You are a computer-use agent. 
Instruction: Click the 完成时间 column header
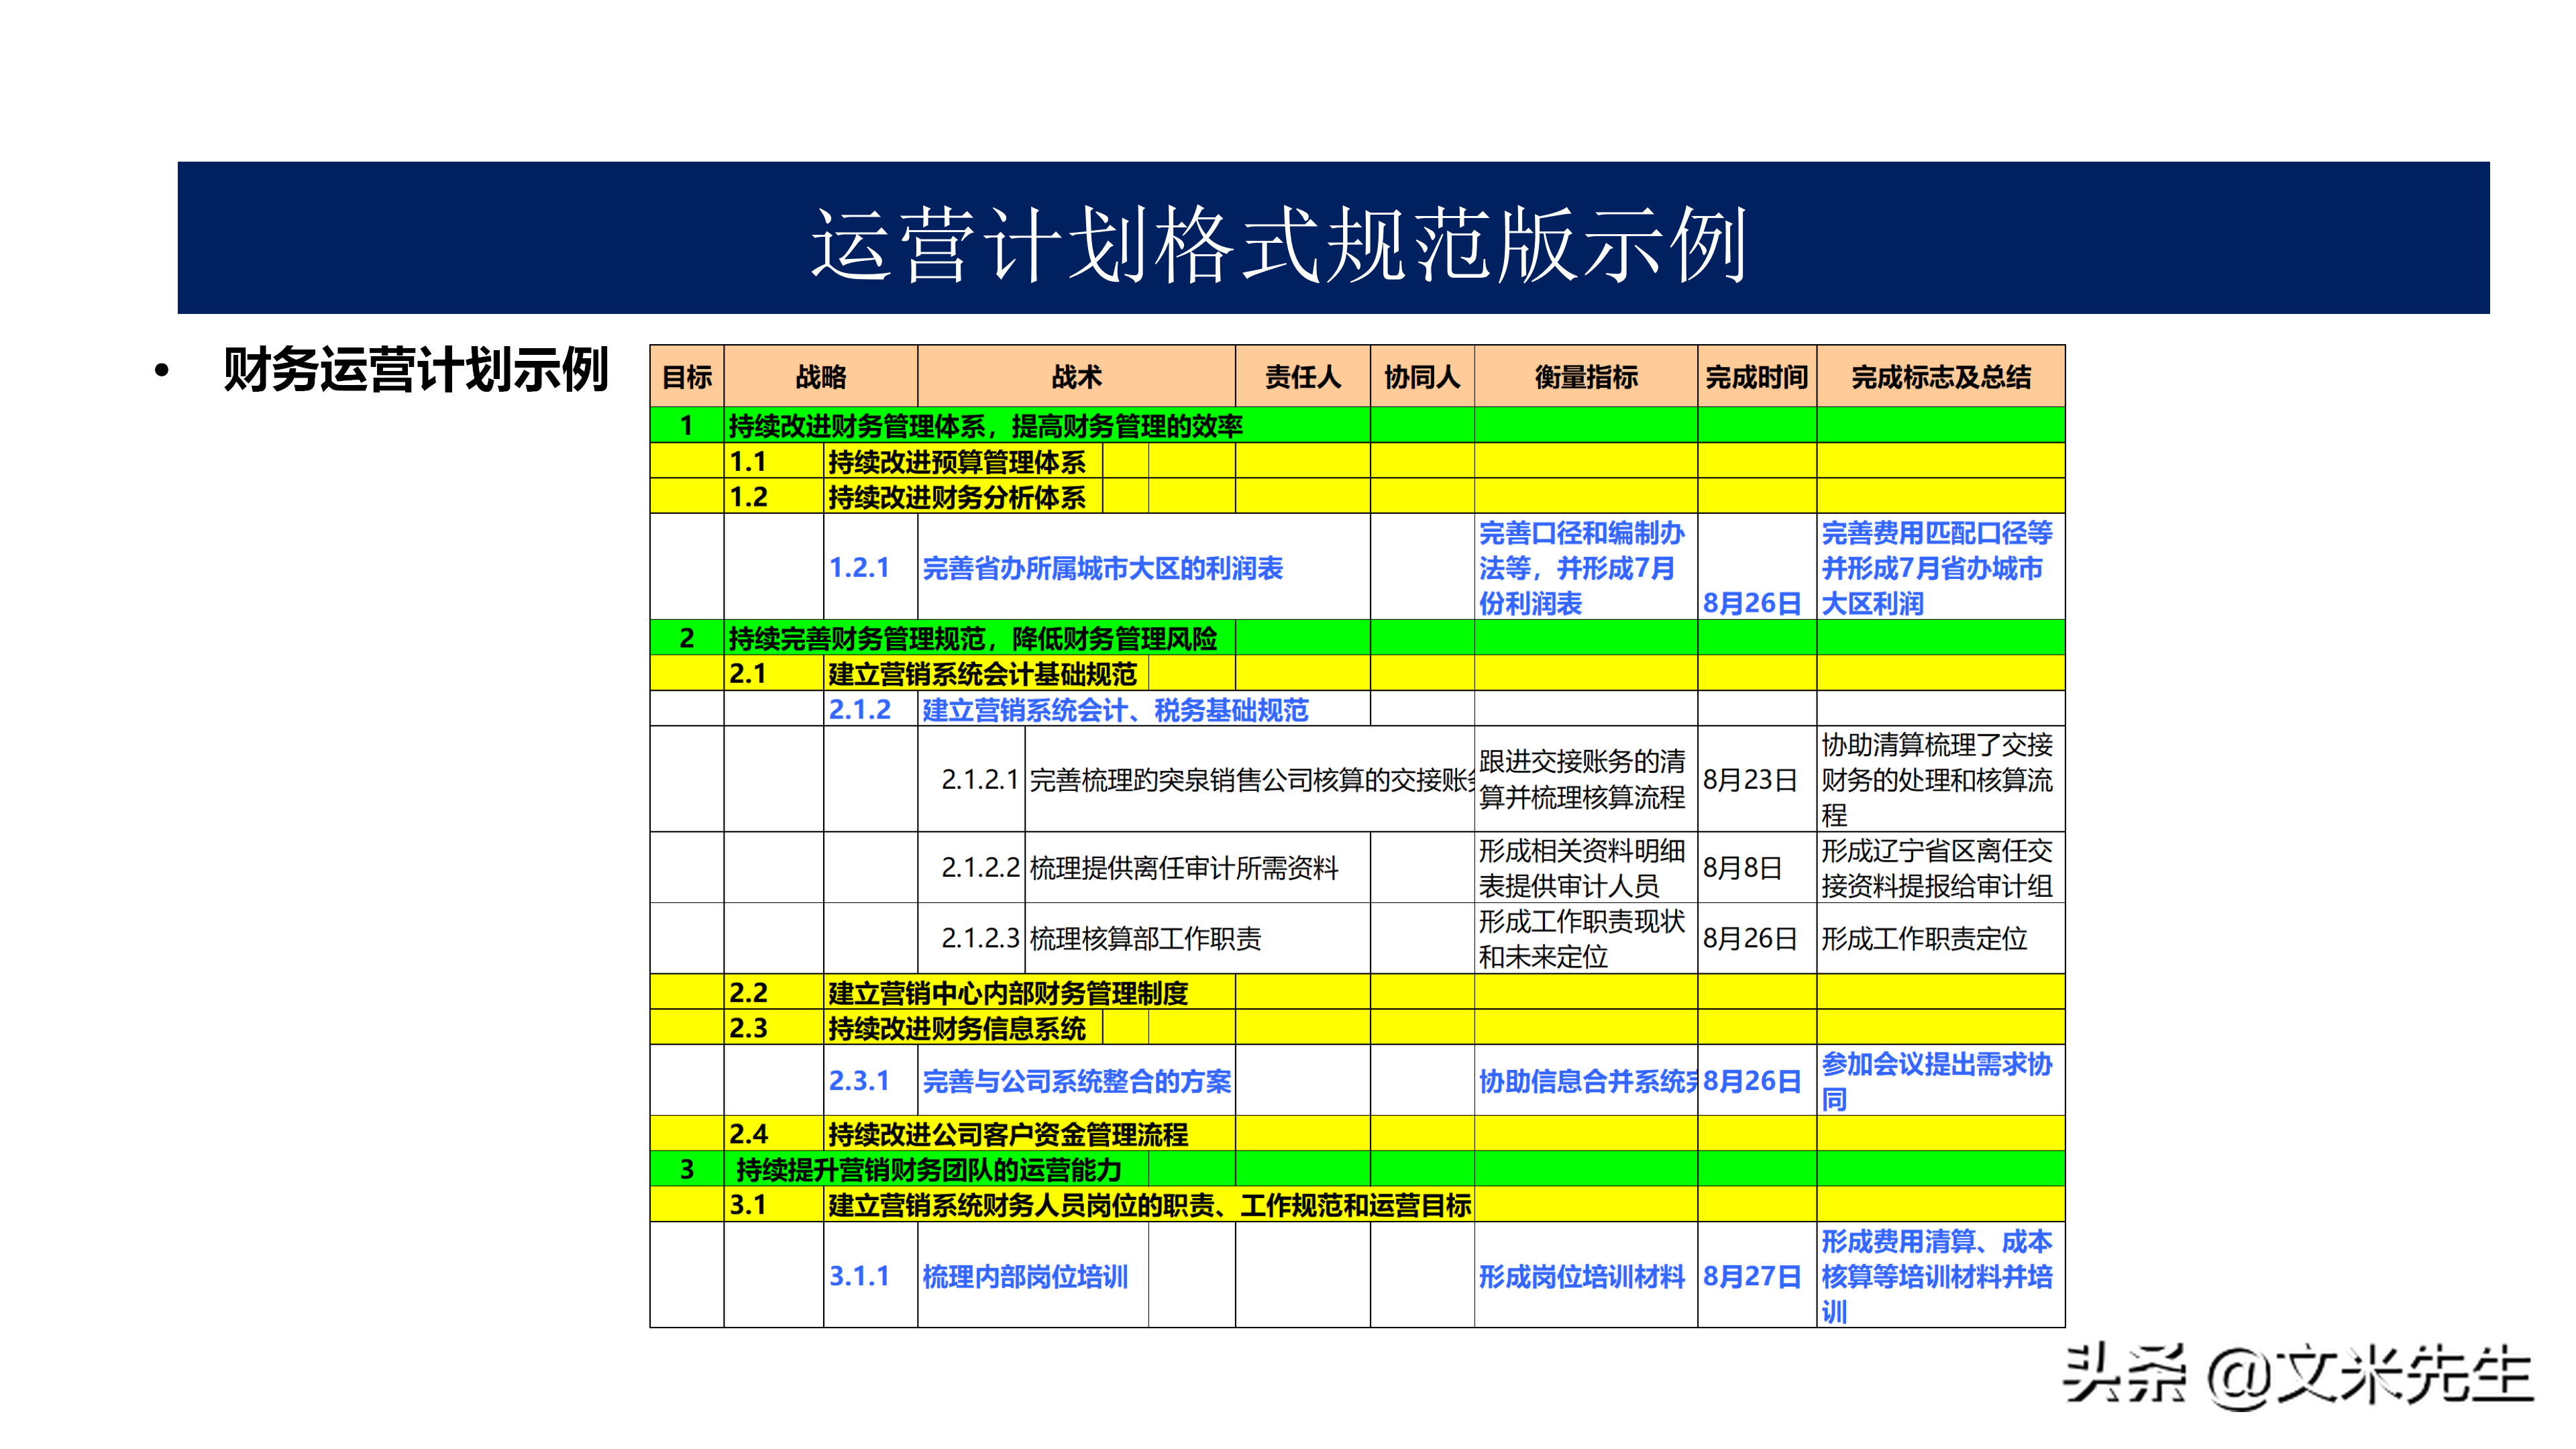[1757, 377]
